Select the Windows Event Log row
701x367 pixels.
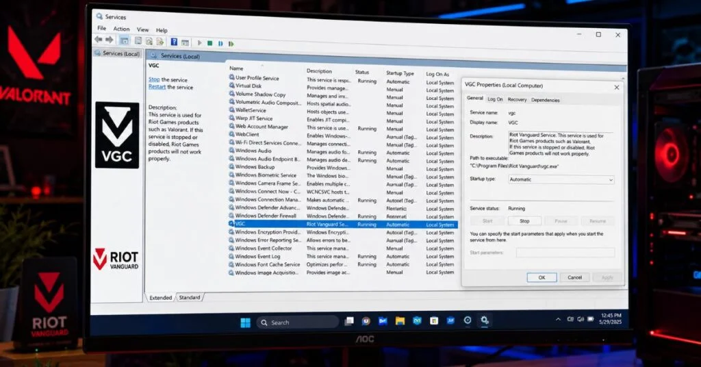point(343,257)
